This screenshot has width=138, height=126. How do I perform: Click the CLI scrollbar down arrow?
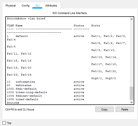[131, 102]
